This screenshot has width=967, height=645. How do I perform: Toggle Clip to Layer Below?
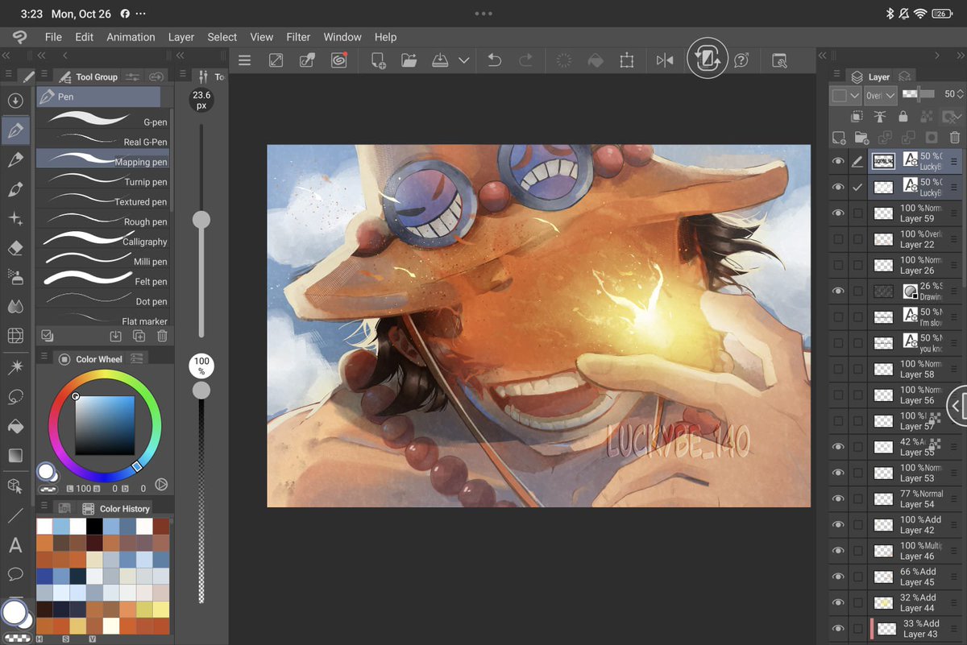857,117
